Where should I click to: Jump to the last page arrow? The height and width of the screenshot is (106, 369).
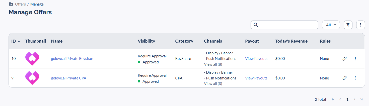click(x=361, y=99)
